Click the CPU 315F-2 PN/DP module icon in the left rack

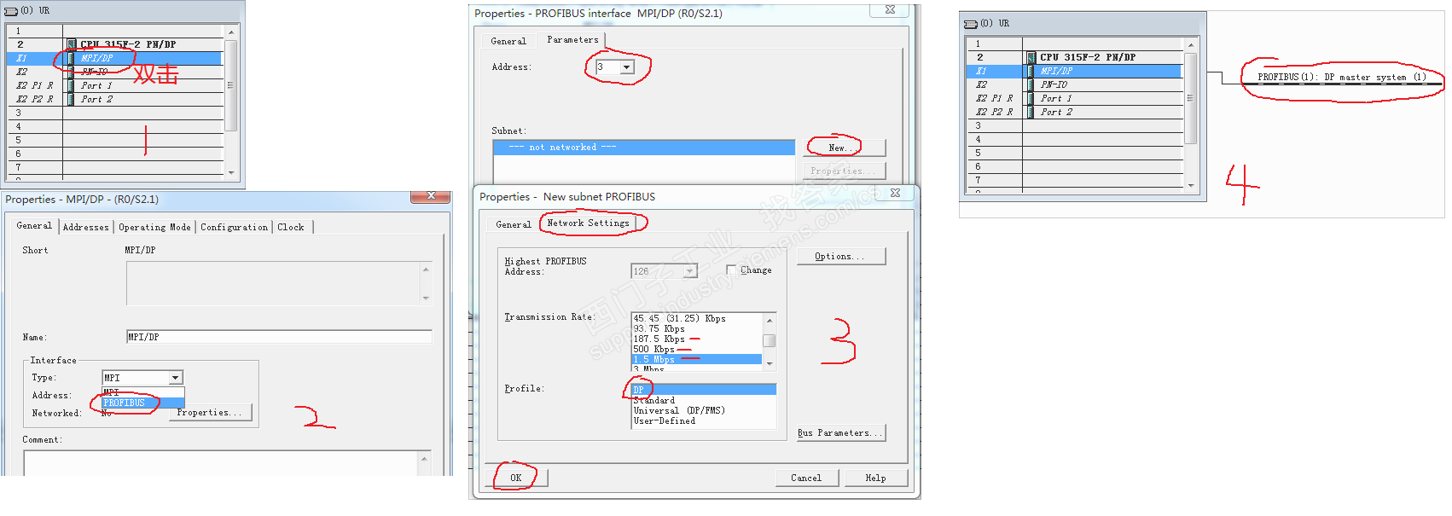(x=72, y=44)
